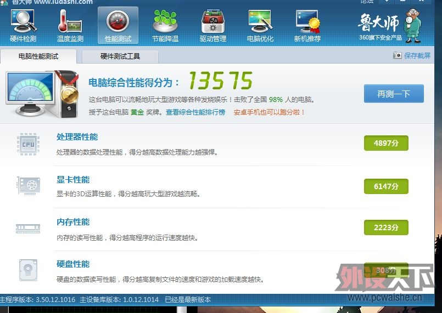Click the 6147分 graphics score button
Screen dimensions: 442x313
(386, 186)
